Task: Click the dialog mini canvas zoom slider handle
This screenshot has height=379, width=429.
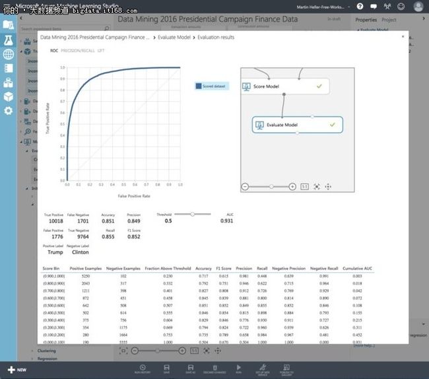Action: [x=271, y=187]
